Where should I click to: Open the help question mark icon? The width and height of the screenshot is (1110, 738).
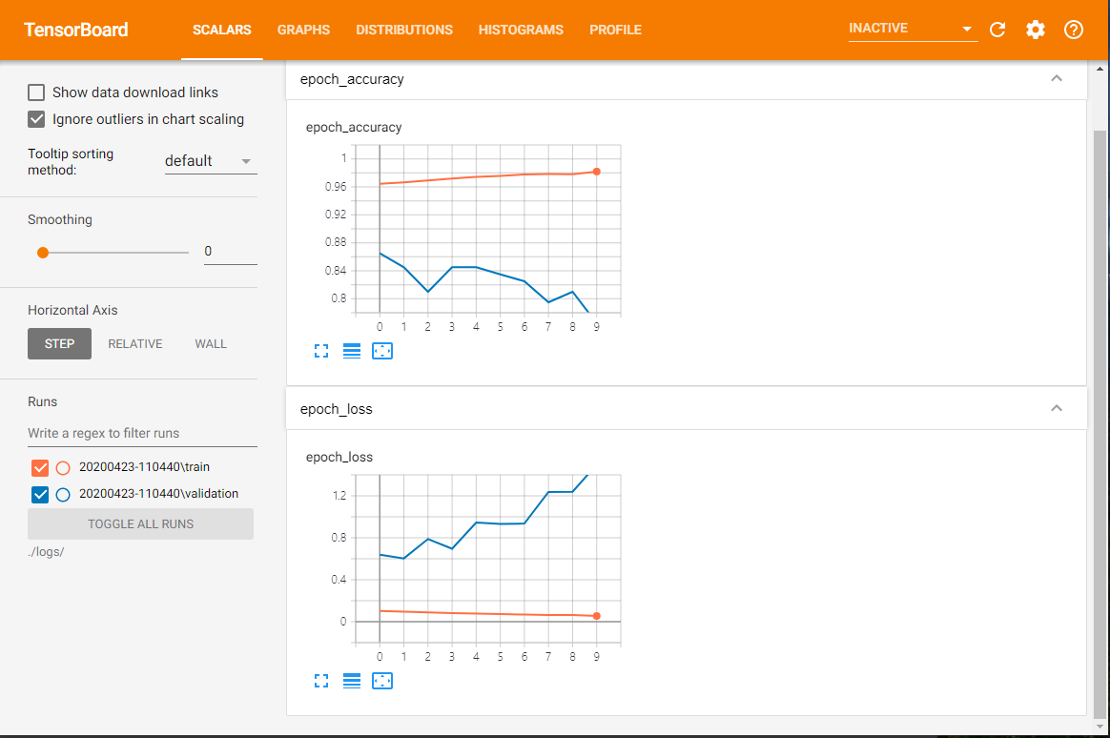1073,30
